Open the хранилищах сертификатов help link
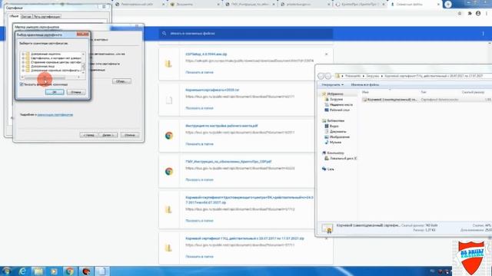 pyautogui.click(x=55, y=114)
